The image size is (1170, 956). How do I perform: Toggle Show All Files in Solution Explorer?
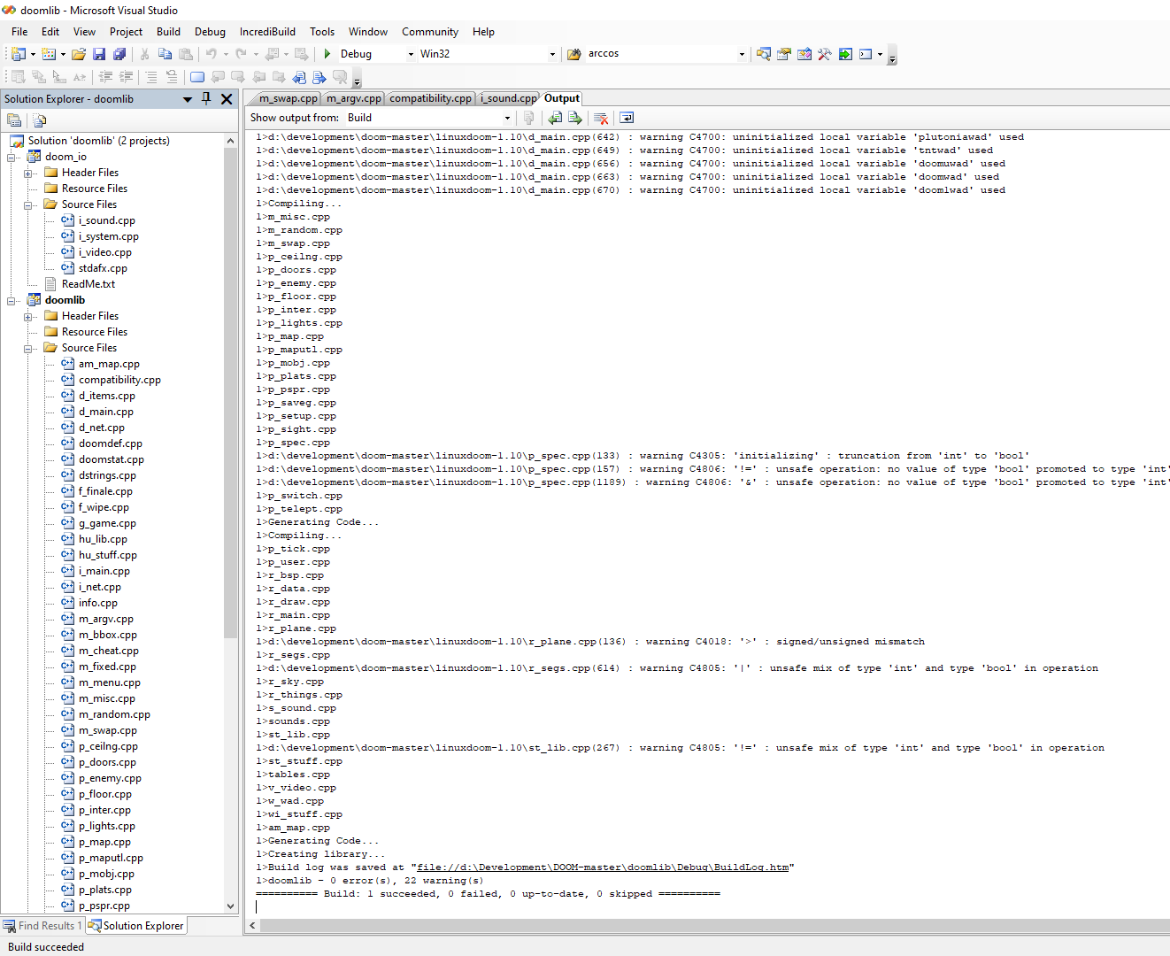tap(39, 120)
